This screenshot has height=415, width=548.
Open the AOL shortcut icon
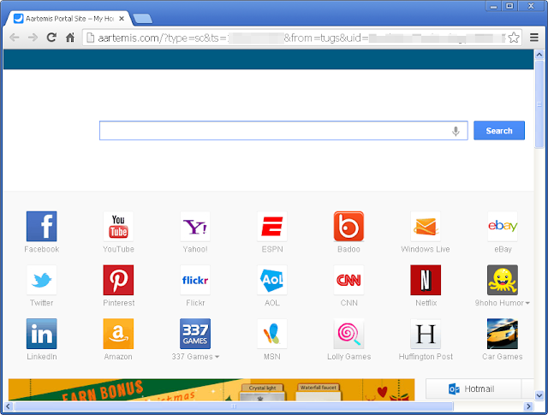(x=272, y=280)
